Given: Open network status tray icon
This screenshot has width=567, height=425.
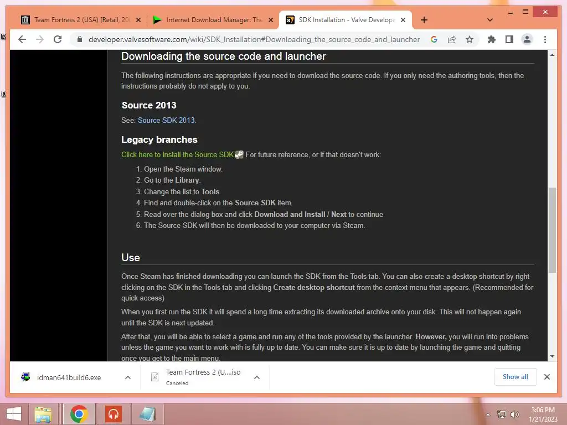Looking at the screenshot, I should click(x=502, y=414).
